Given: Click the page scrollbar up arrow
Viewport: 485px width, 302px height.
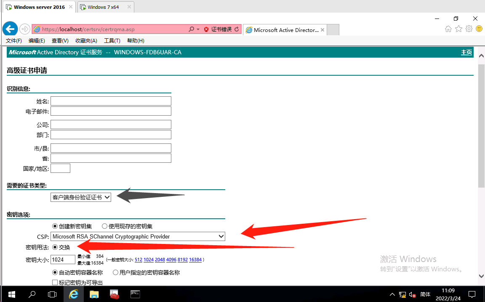Looking at the screenshot, I should coord(481,56).
